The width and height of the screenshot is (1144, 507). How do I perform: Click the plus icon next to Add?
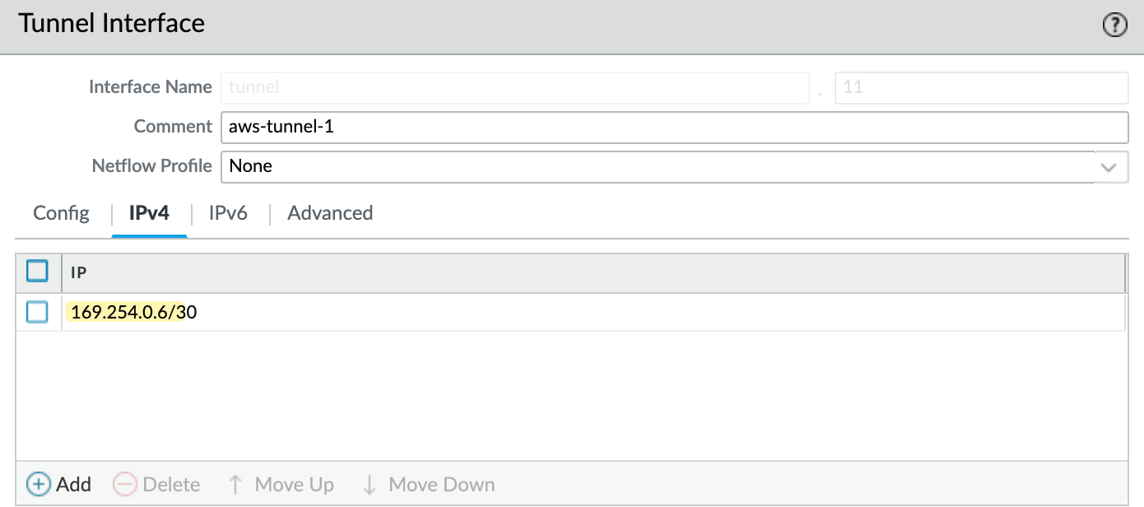tap(39, 484)
